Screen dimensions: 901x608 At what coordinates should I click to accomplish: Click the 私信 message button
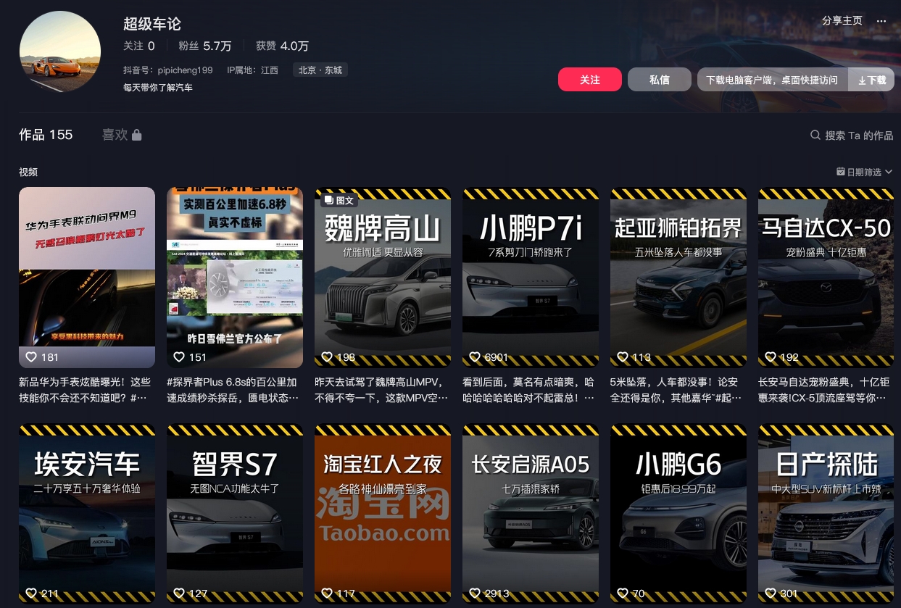coord(660,80)
